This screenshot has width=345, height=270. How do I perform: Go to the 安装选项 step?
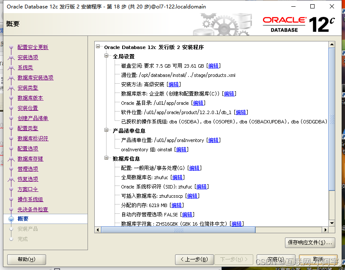(x=28, y=57)
